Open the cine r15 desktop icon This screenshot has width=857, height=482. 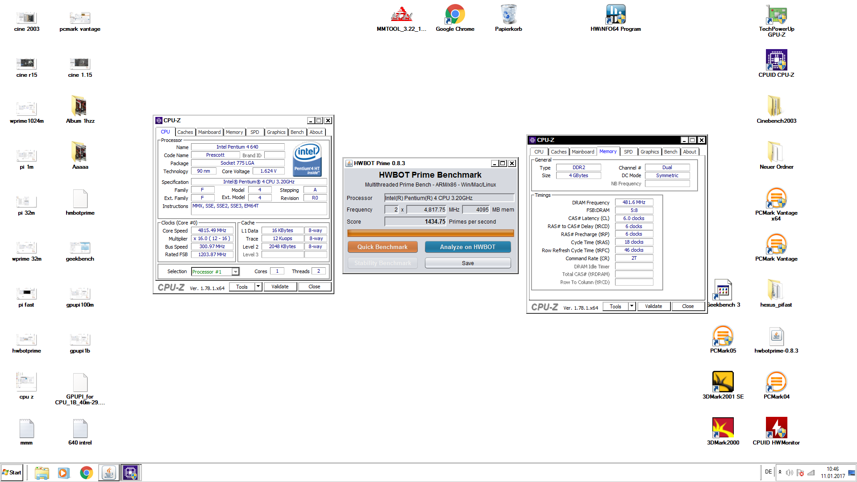point(27,66)
